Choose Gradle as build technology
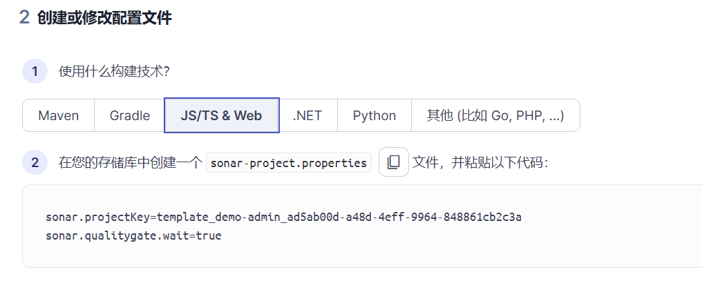Screen dimensions: 702x281 click(x=129, y=115)
